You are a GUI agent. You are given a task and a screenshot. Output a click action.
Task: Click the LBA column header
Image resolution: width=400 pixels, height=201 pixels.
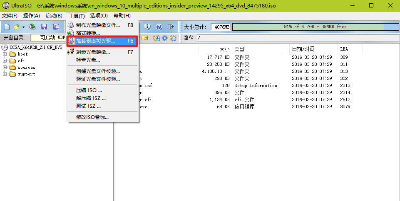click(350, 49)
